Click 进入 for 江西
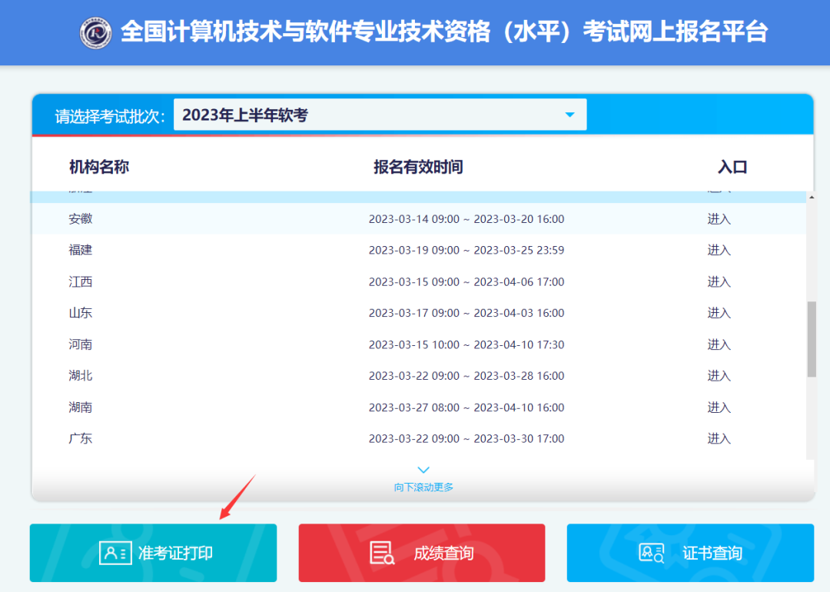Viewport: 830px width, 592px height. pos(719,281)
